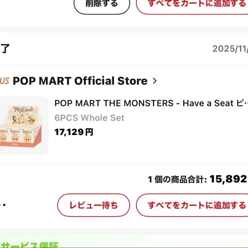Select the 6PCS Whole Set variant text

click(x=89, y=118)
